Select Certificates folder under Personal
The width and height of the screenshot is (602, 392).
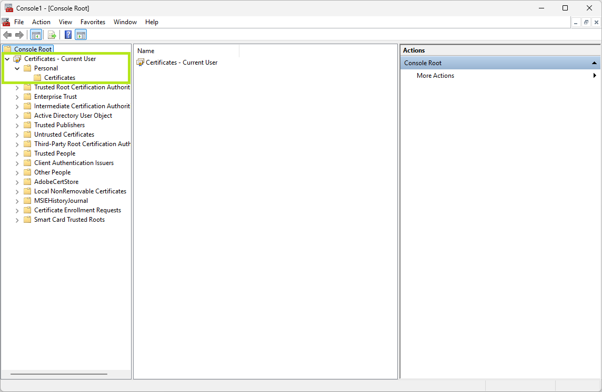click(x=59, y=77)
